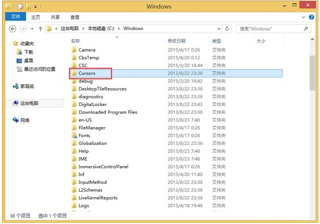Click the Forward navigation arrow

point(23,29)
